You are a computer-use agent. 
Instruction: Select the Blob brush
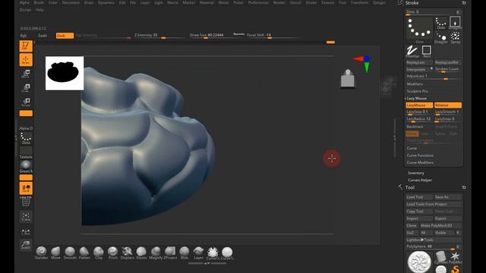pos(185,253)
